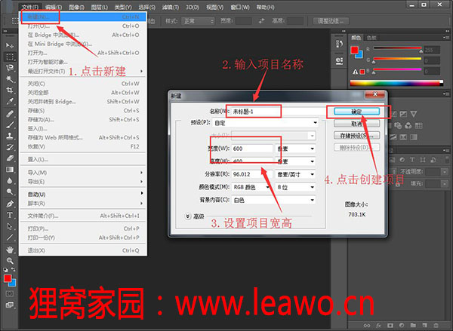Choose 退出(X) from File menu
The width and height of the screenshot is (453, 331).
coord(83,250)
